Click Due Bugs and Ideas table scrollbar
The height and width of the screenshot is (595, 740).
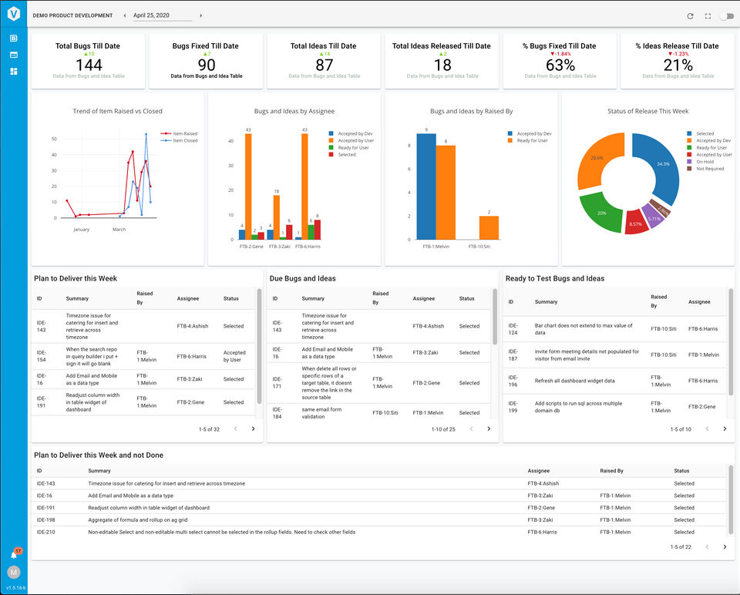click(495, 317)
